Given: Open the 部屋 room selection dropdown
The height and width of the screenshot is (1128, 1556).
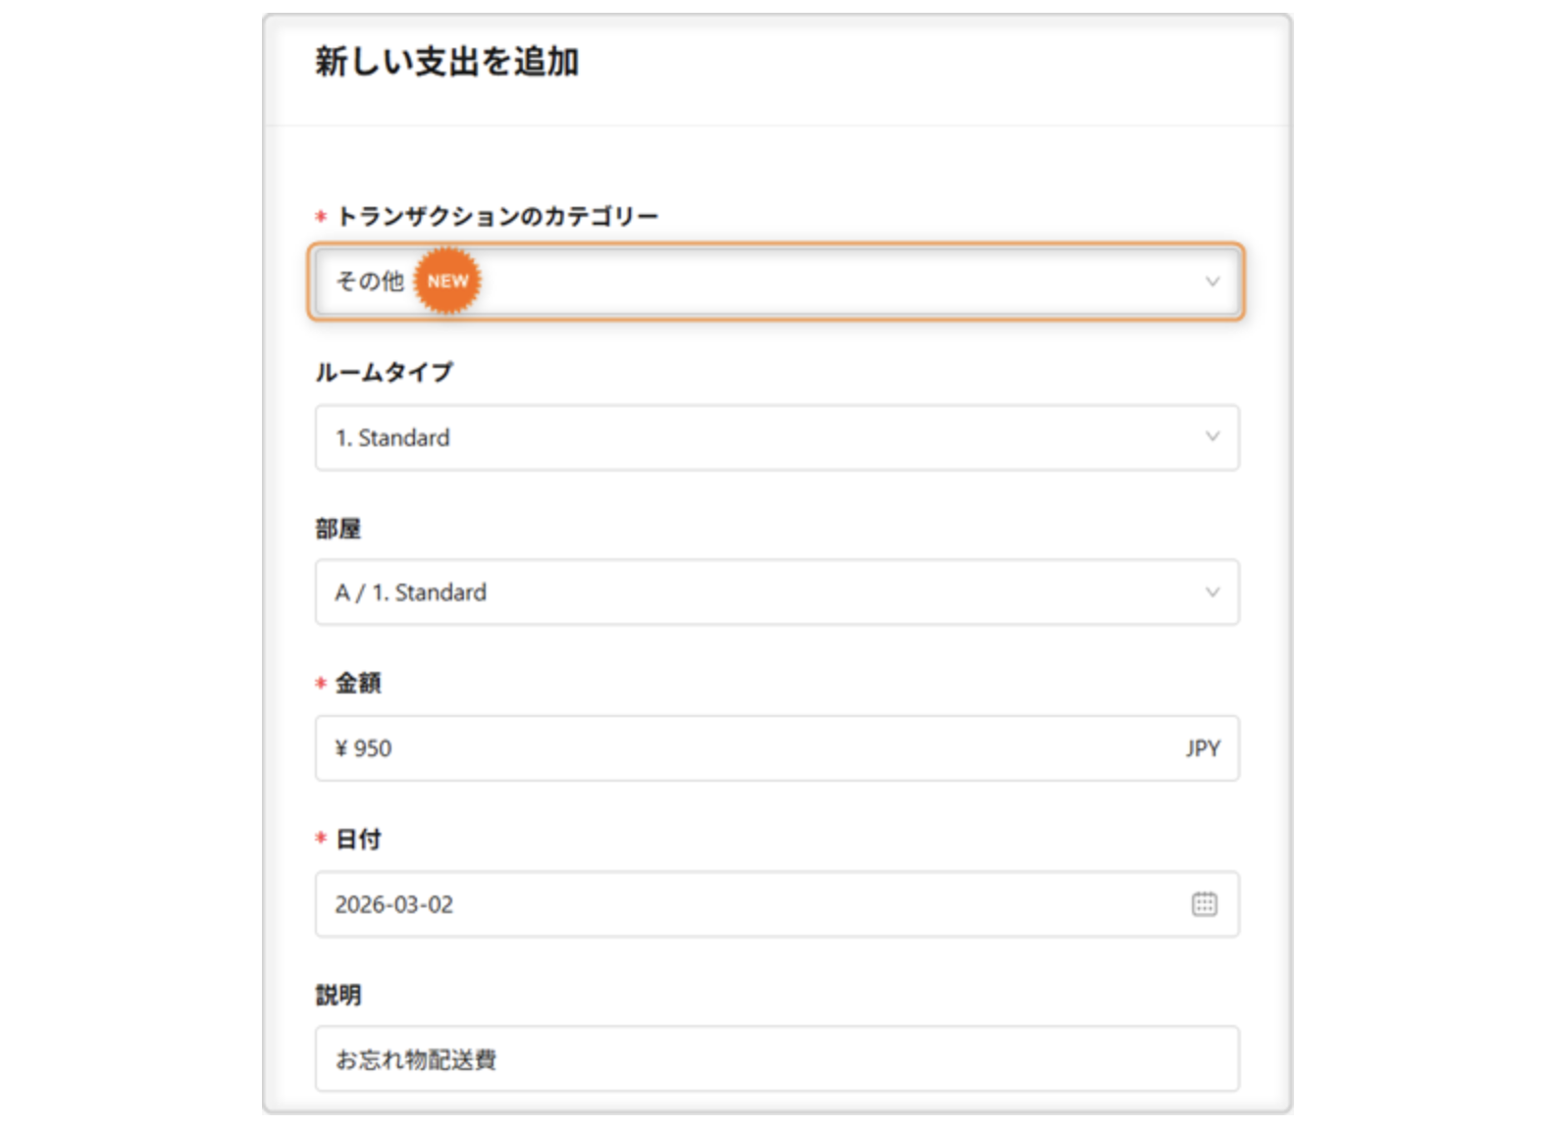Looking at the screenshot, I should coord(777,591).
